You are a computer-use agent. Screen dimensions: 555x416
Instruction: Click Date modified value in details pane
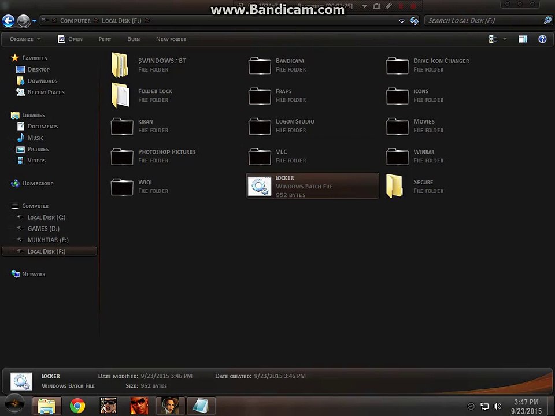click(x=166, y=376)
